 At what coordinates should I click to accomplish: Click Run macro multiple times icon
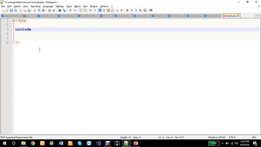click(140, 10)
